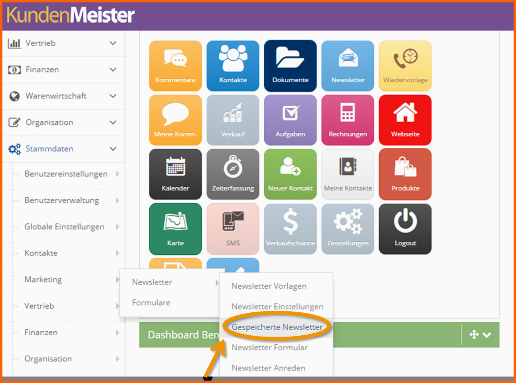The height and width of the screenshot is (383, 516).
Task: Open the Wiedervorlage phone-clock tile
Action: (405, 66)
